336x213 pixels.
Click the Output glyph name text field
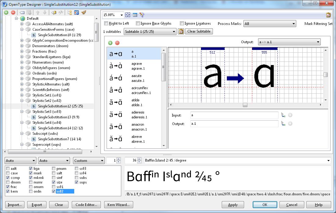pos(234,124)
